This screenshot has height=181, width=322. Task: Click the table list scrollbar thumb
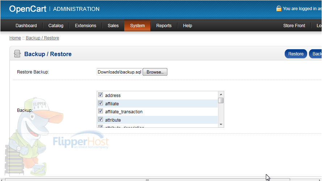[221, 101]
